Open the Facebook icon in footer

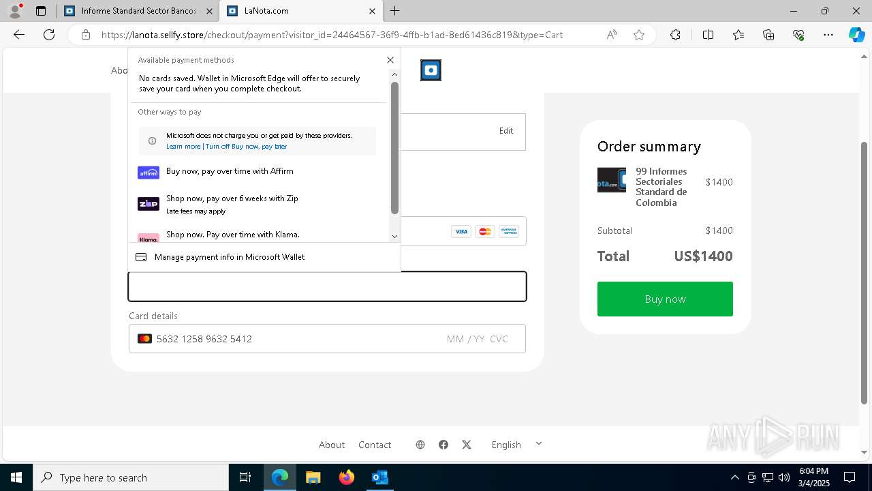[x=443, y=445]
